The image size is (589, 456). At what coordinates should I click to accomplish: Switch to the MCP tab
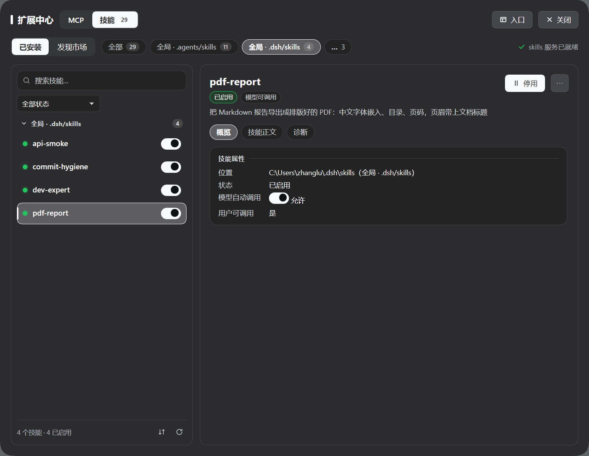click(76, 20)
